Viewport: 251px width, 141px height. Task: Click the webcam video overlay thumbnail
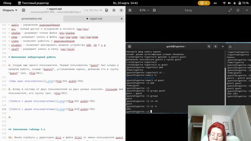tap(220, 123)
